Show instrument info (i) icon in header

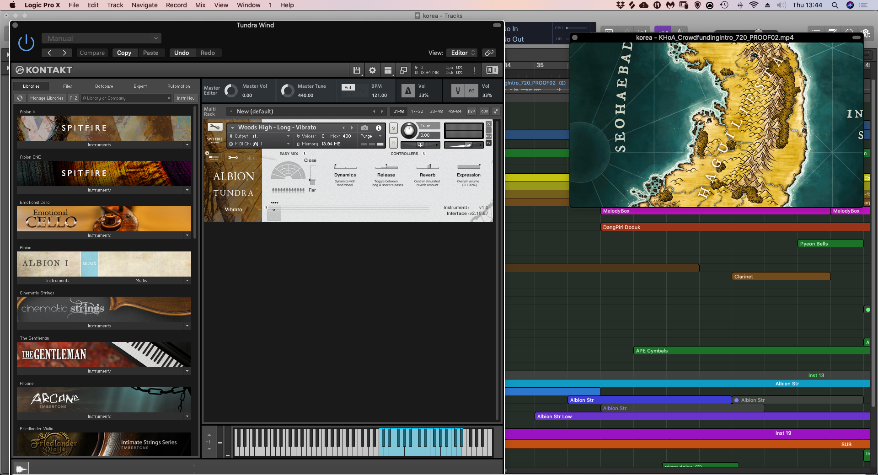click(x=379, y=128)
